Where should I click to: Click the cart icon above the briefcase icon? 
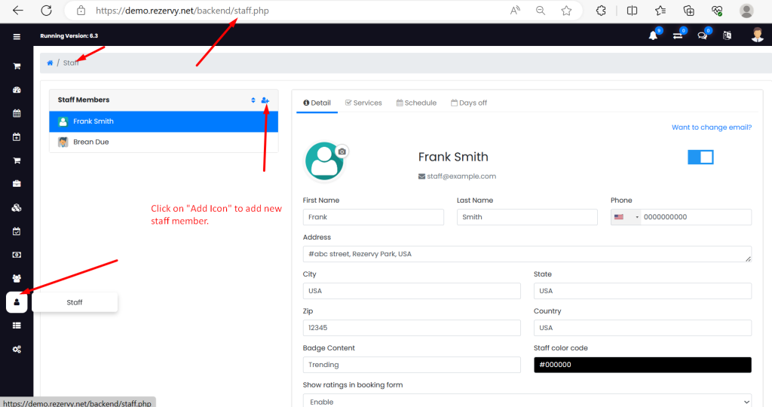17,161
